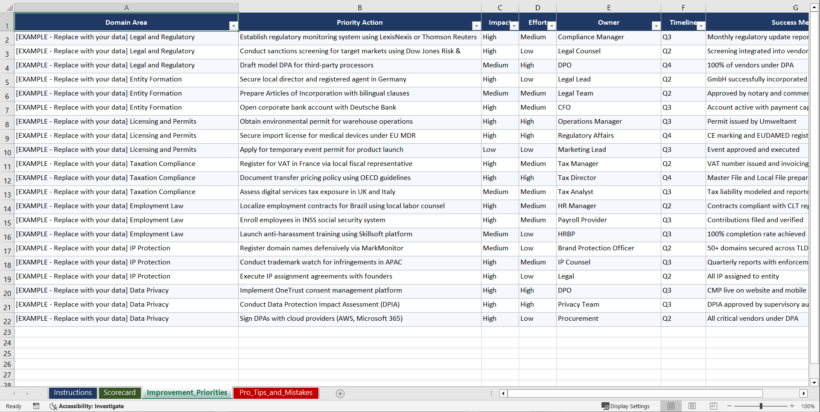Open the Impact column filter dropdown
The image size is (820, 412).
tap(514, 26)
